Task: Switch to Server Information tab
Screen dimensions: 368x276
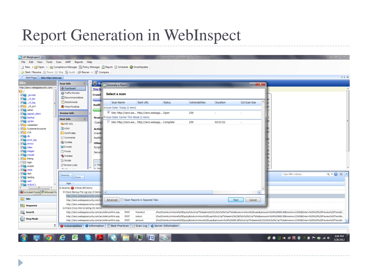Action: tap(164, 226)
